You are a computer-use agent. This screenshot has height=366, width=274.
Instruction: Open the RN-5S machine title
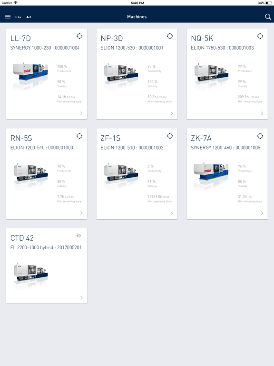[21, 138]
